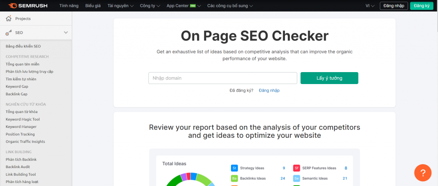Follow the Đăng nhập link below input
The image size is (438, 186).
(269, 90)
